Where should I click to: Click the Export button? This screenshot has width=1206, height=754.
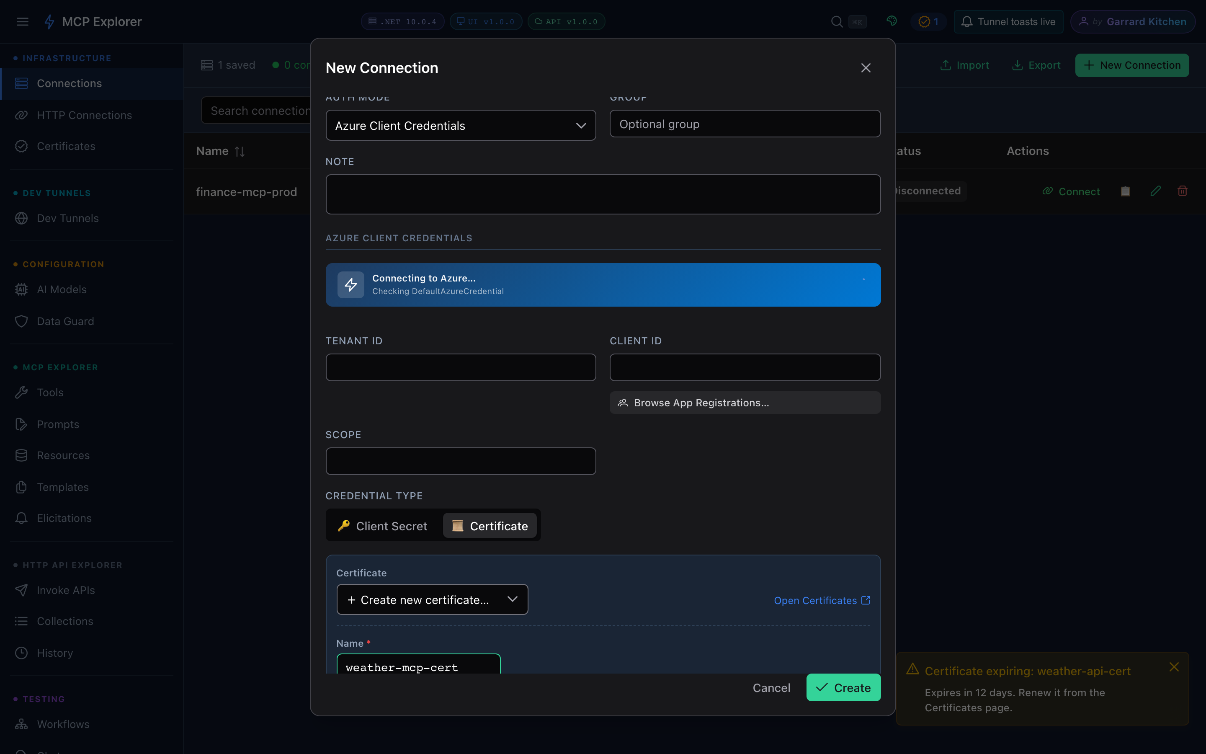(x=1036, y=65)
